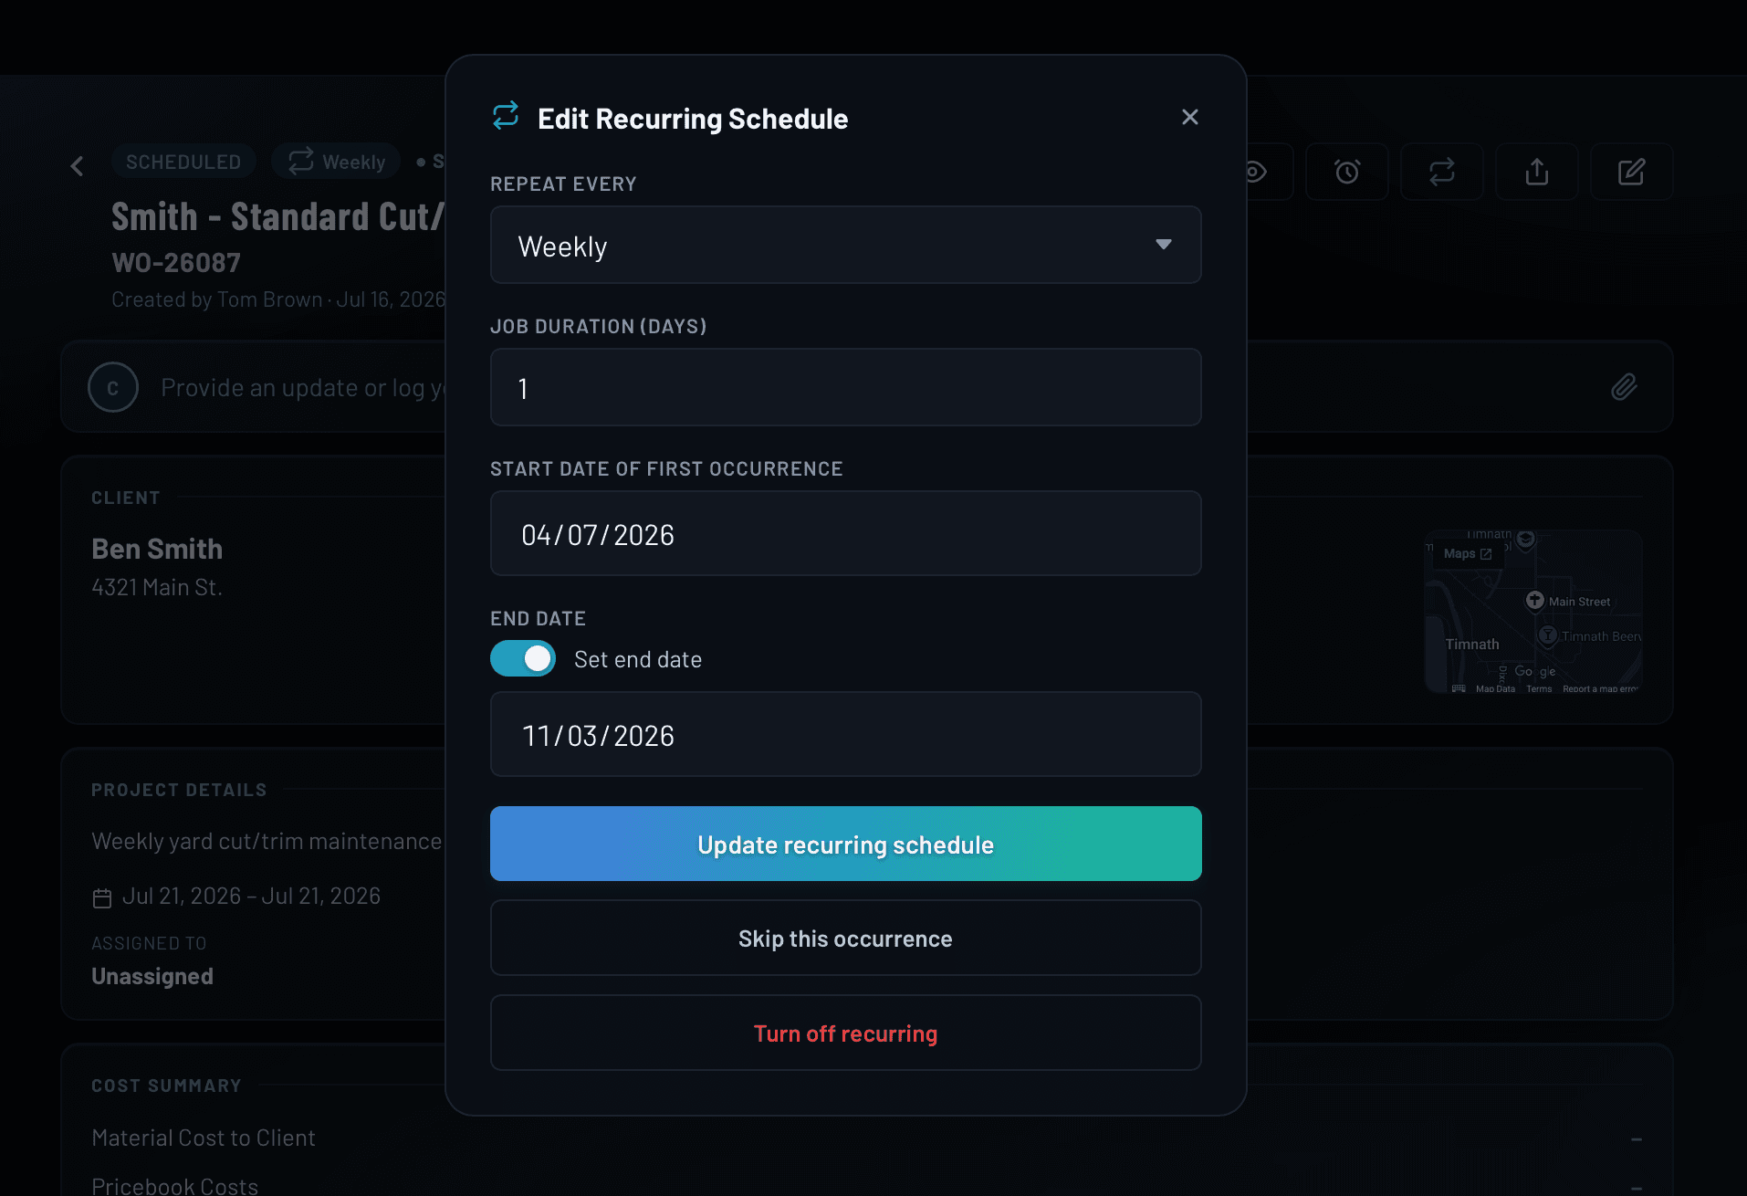1747x1196 pixels.
Task: Click the share/export toolbar icon
Action: tap(1537, 172)
